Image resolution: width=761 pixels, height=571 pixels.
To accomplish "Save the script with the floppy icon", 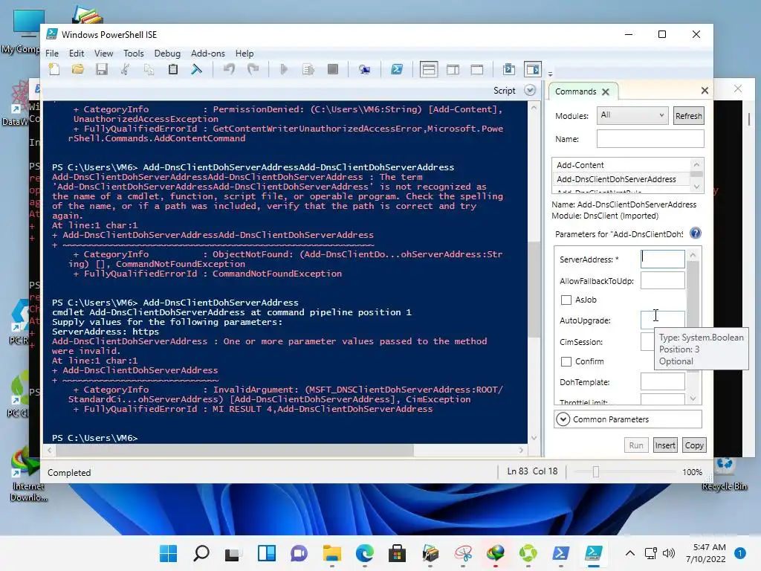I will pyautogui.click(x=101, y=69).
